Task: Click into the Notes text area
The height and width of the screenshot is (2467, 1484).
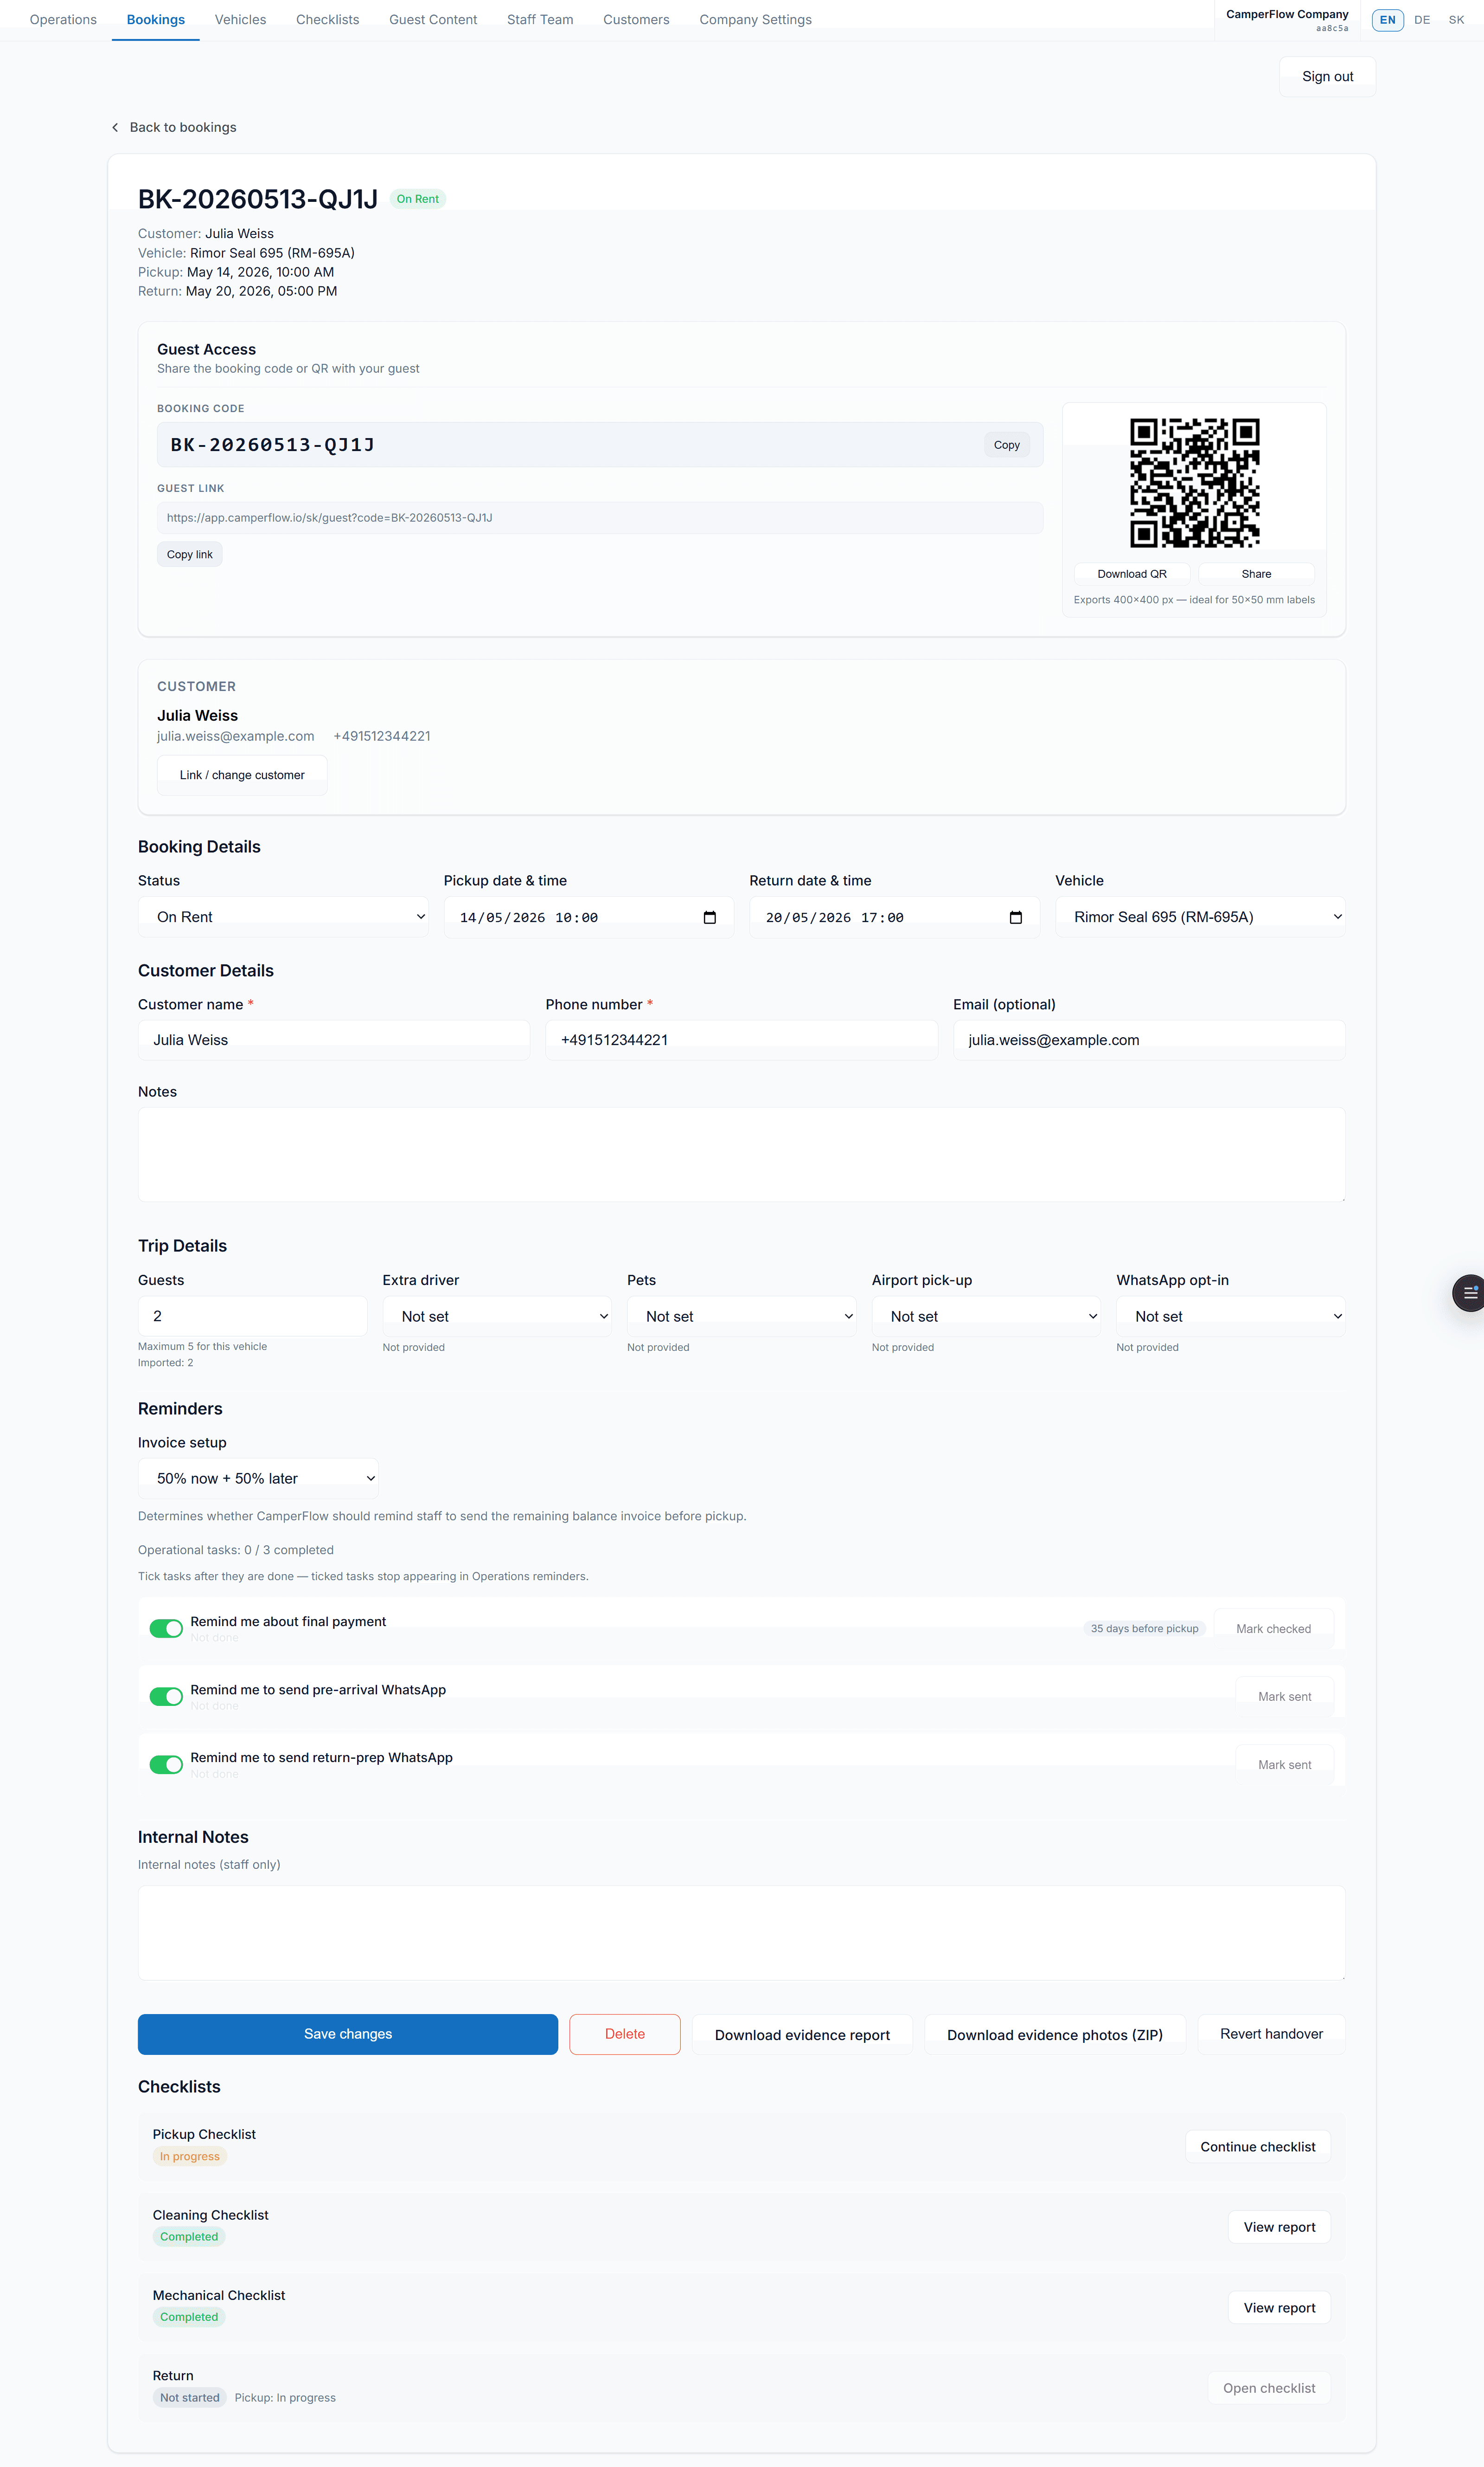Action: tap(742, 1155)
